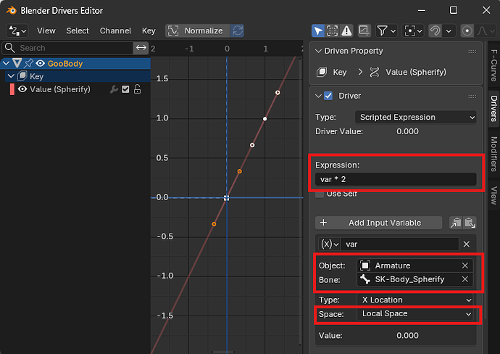Switch to the F-Curve sidebar tab
Image resolution: width=500 pixels, height=354 pixels.
493,65
